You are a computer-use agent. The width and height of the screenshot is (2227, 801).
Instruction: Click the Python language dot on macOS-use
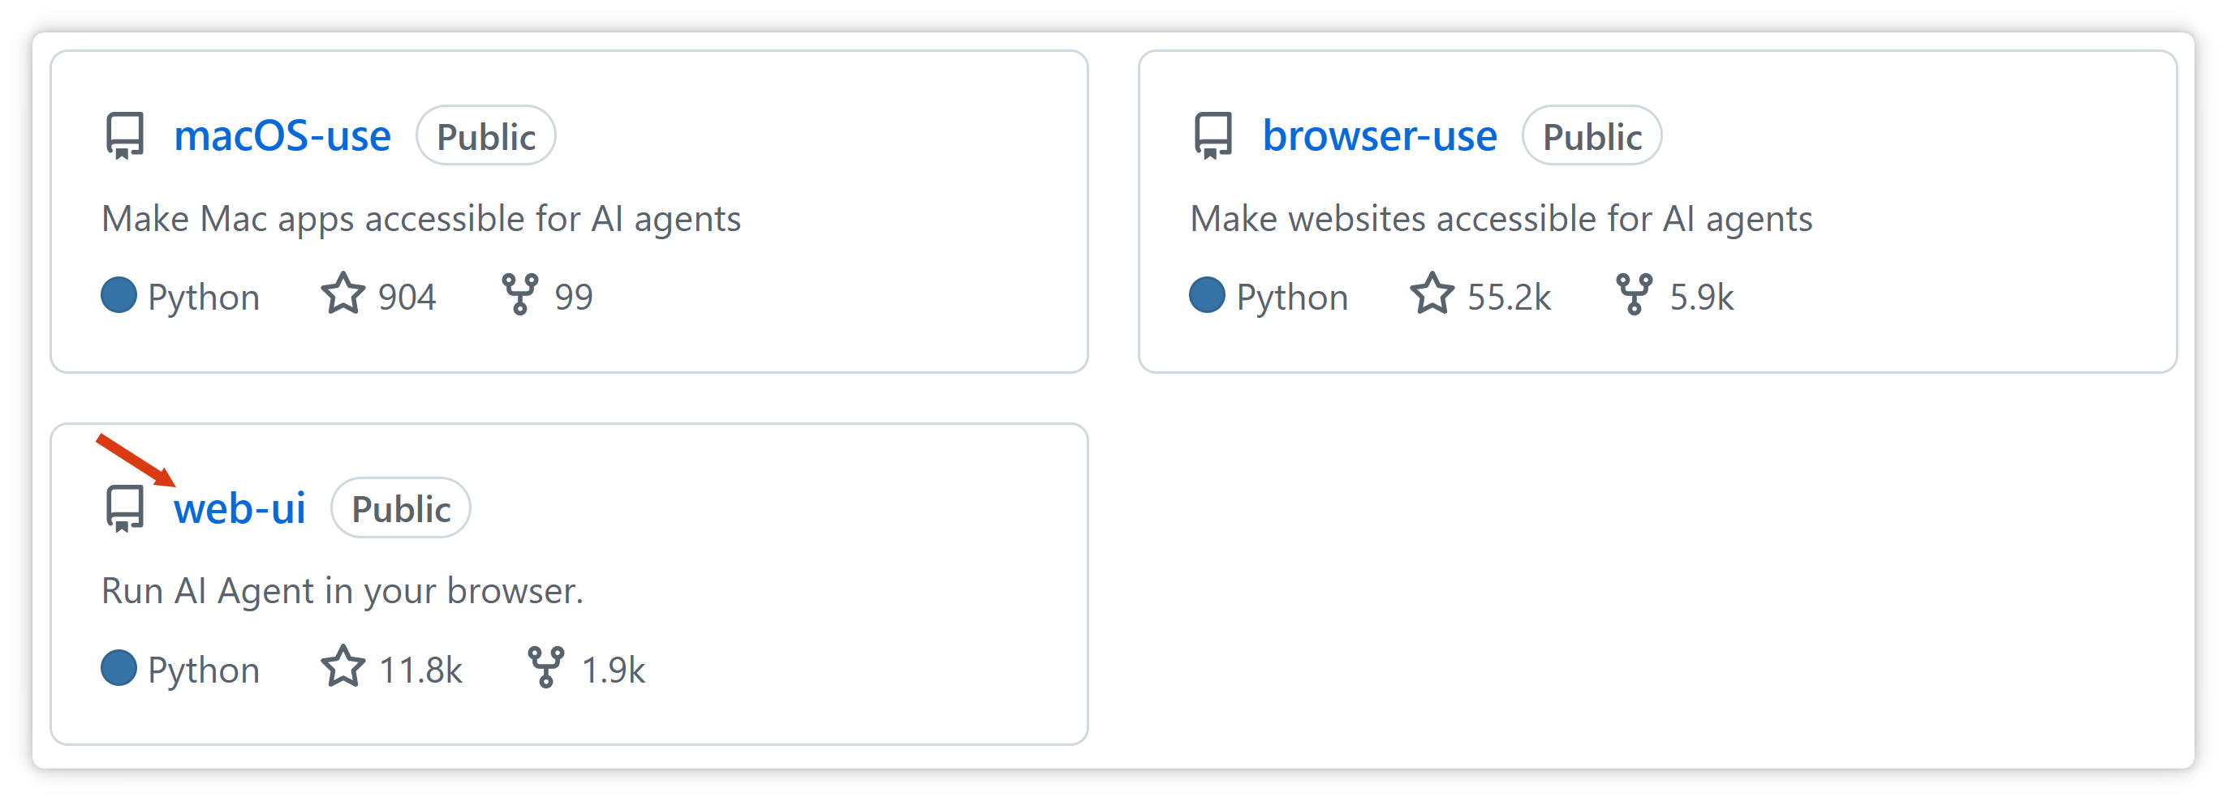[x=118, y=294]
